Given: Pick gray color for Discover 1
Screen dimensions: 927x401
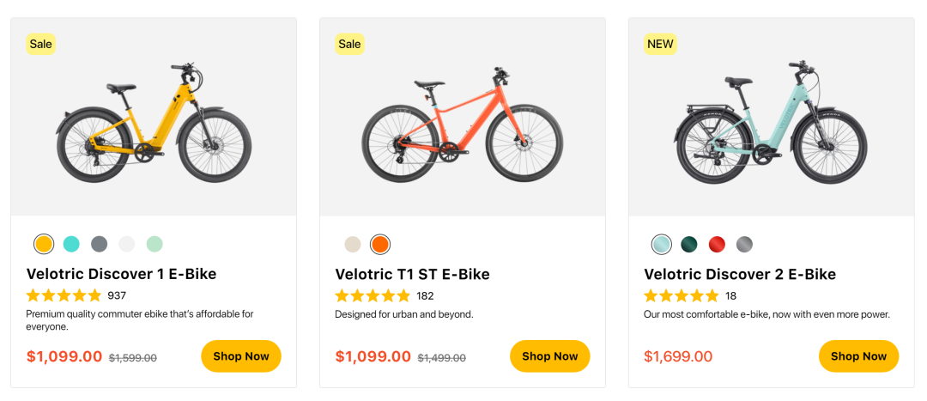Looking at the screenshot, I should (99, 244).
